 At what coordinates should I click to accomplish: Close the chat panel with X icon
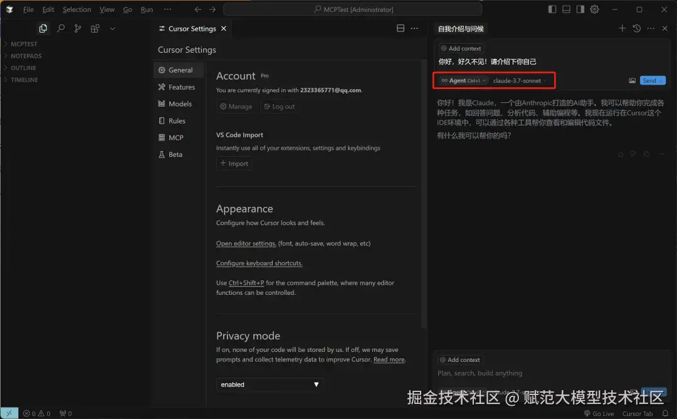point(665,28)
